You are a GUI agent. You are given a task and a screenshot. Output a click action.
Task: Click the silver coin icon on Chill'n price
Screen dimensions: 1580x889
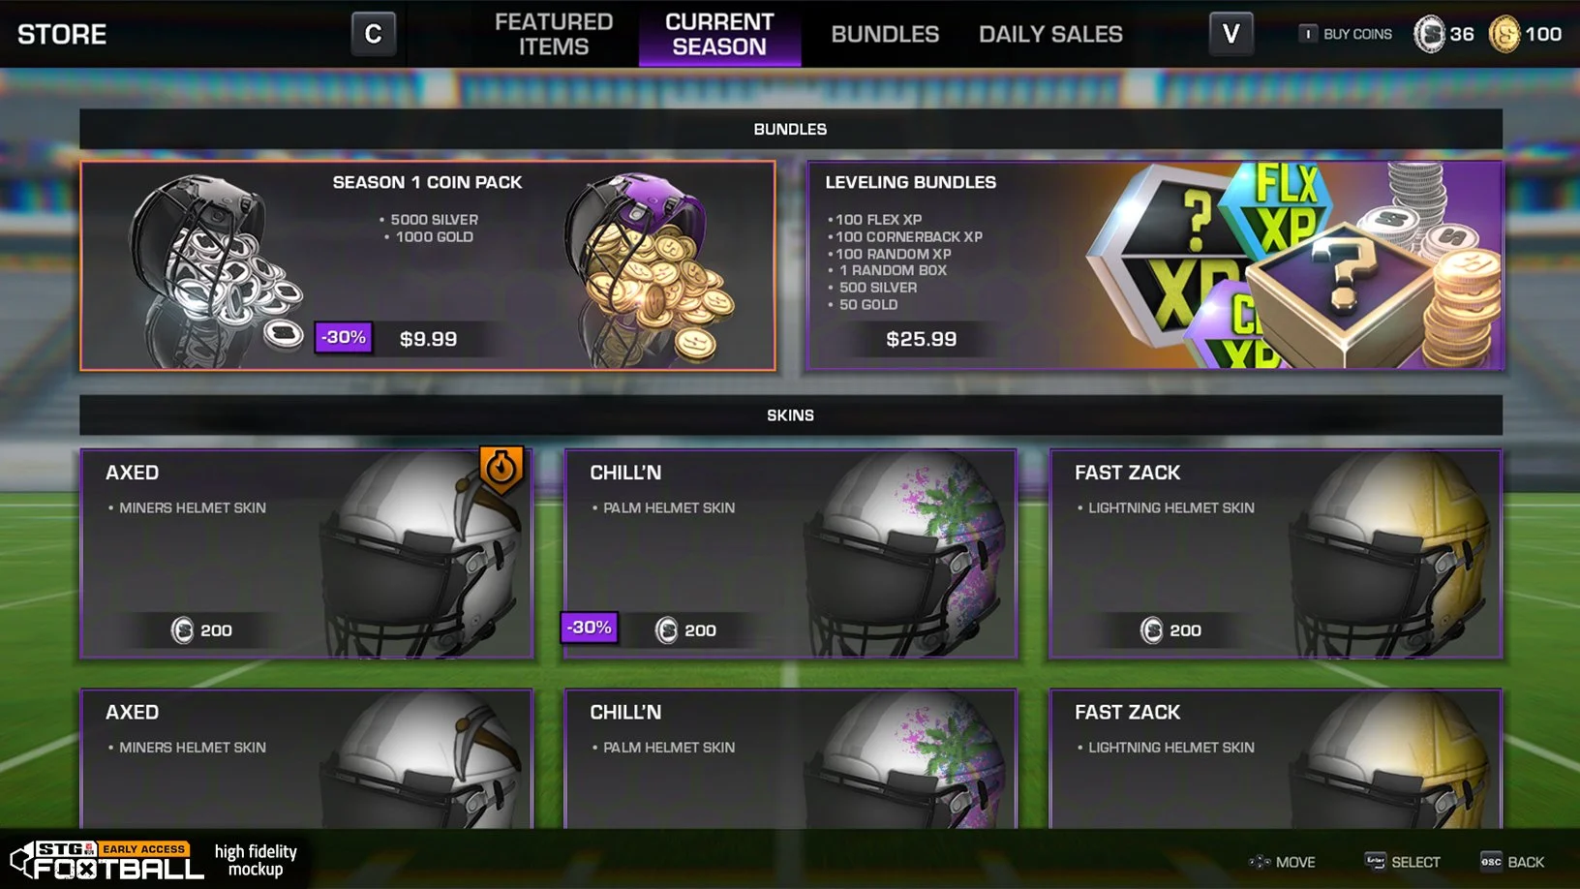(666, 630)
